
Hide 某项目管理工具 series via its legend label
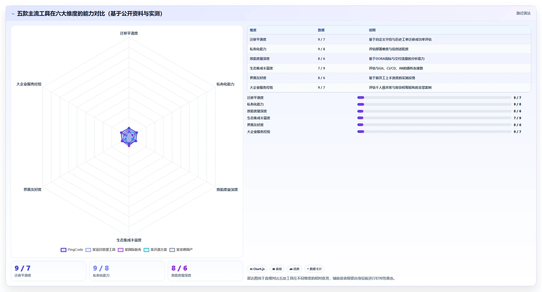click(x=104, y=250)
